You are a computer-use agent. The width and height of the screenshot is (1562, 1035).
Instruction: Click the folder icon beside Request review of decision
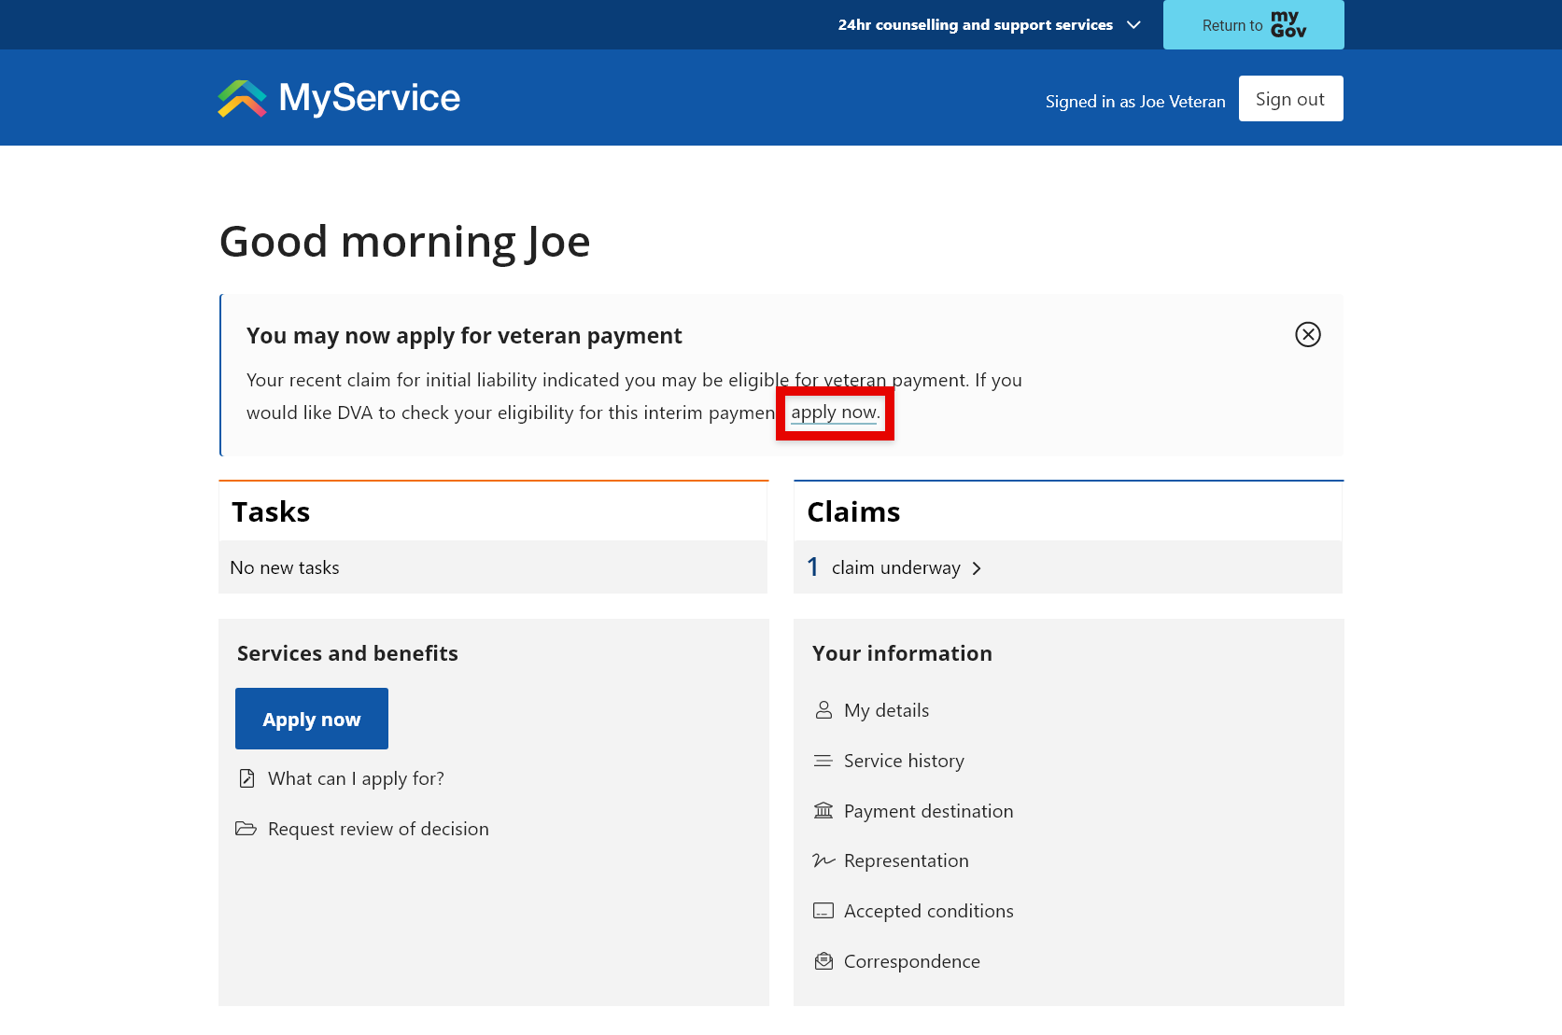[246, 829]
